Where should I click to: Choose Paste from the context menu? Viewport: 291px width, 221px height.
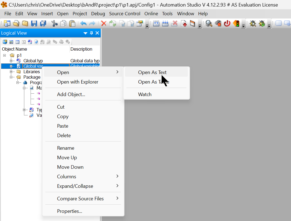(x=83, y=126)
